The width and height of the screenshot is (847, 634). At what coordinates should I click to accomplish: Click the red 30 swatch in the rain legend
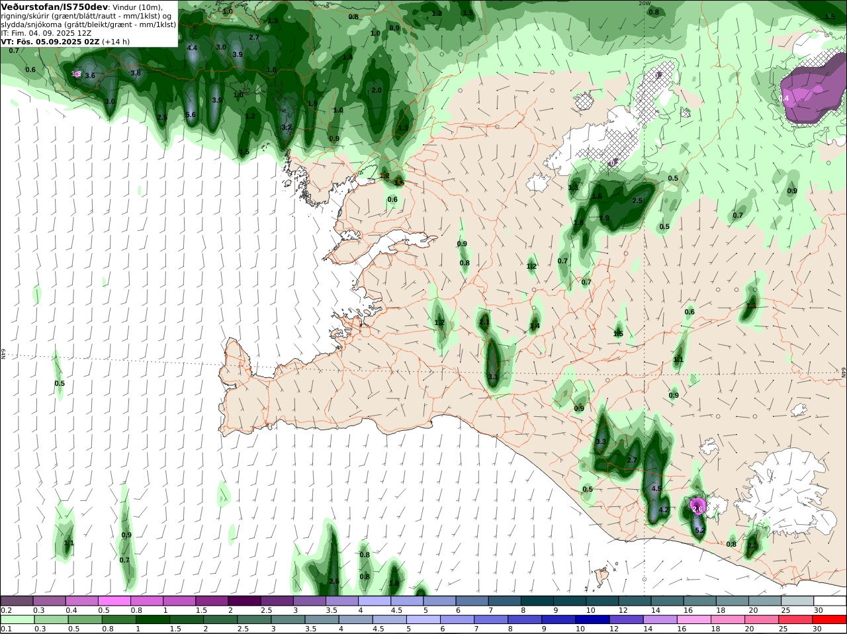pos(830,619)
